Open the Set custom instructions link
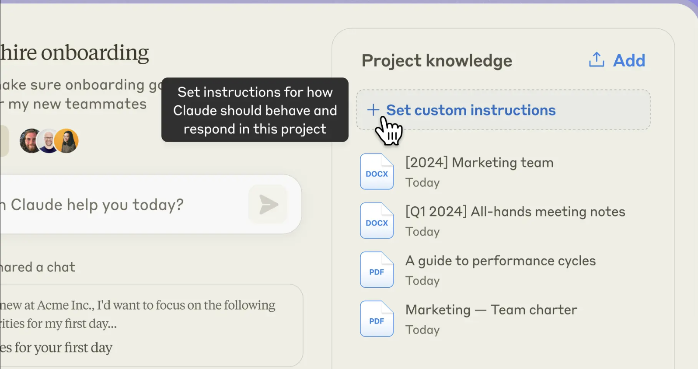This screenshot has height=369, width=698. [471, 110]
